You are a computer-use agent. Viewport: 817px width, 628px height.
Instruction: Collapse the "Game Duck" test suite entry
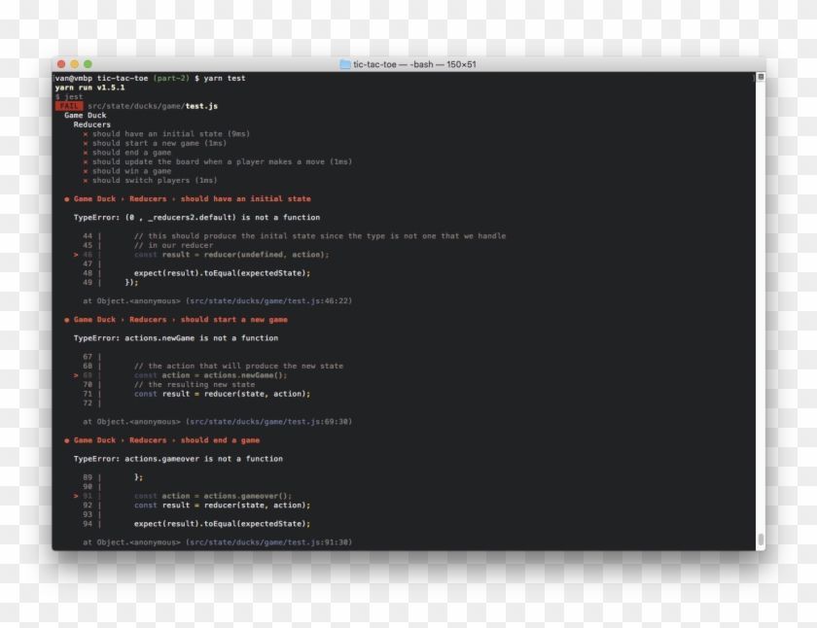pyautogui.click(x=84, y=115)
